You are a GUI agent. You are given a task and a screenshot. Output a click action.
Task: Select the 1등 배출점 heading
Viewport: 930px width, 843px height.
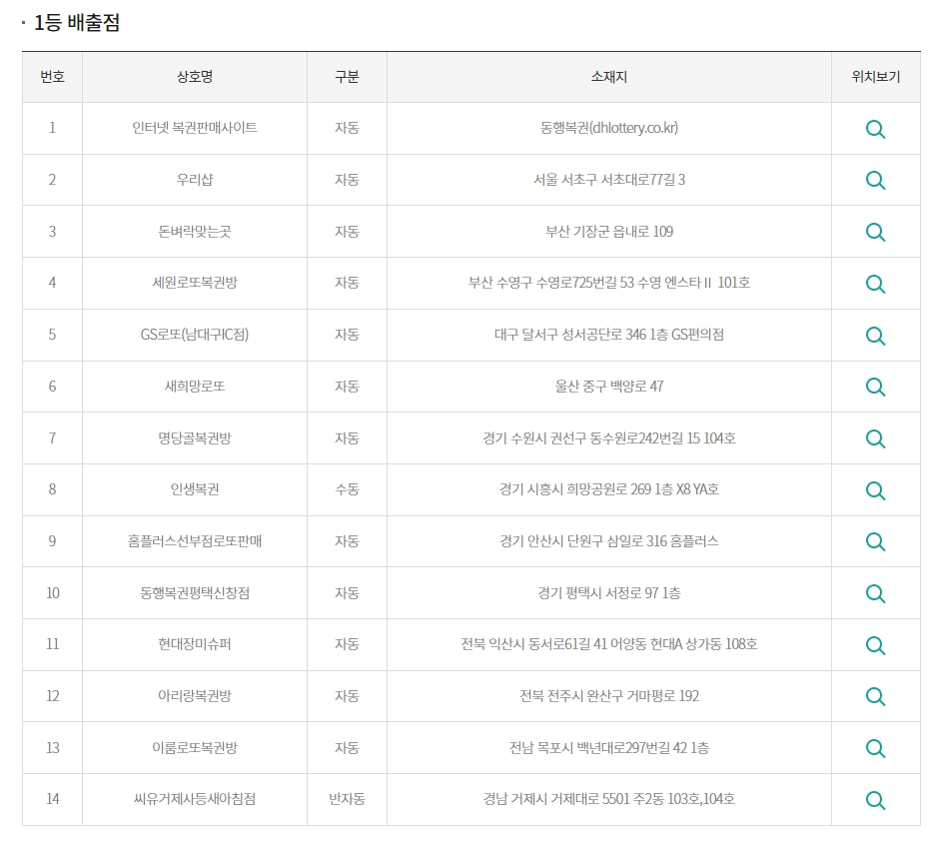(x=77, y=23)
